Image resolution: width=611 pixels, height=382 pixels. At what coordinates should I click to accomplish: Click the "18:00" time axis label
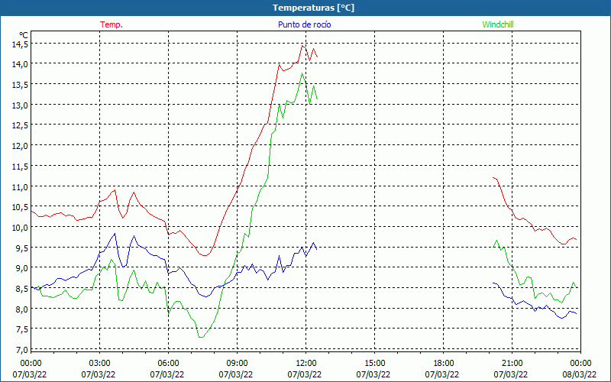point(443,364)
